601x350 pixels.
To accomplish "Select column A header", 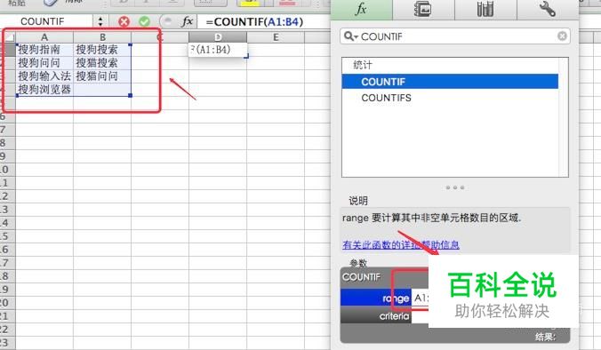I will tap(44, 37).
